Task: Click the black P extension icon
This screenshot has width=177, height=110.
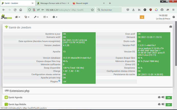Action: point(145,10)
